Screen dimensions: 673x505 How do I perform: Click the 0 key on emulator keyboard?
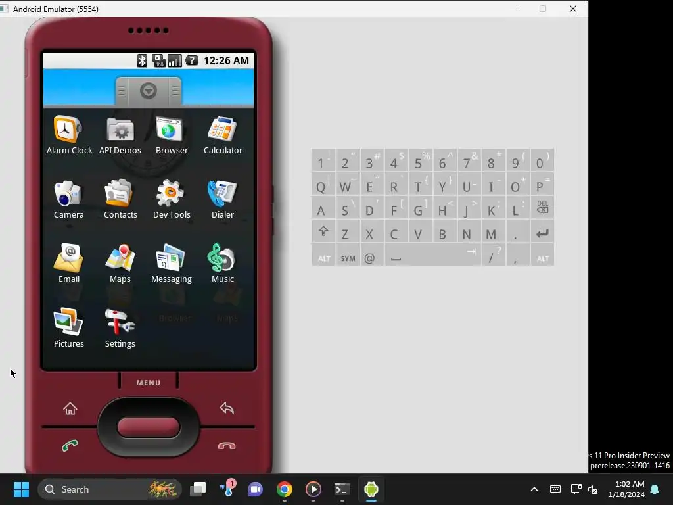pyautogui.click(x=542, y=160)
